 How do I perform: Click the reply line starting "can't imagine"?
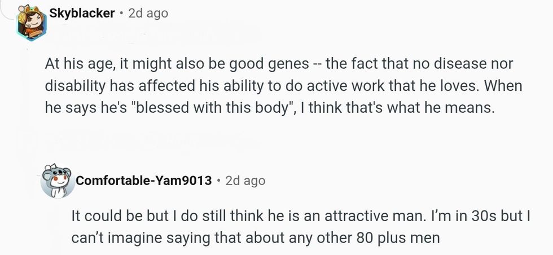[255, 238]
